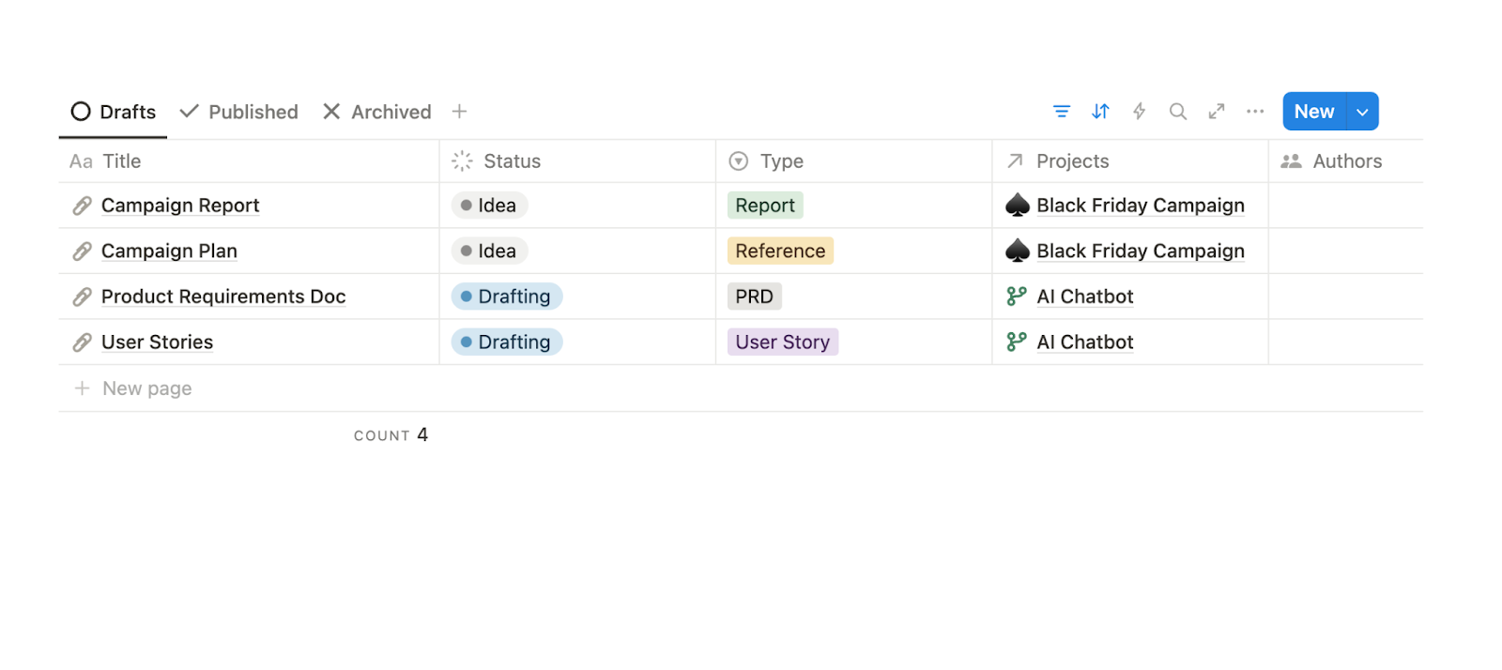Open the database search icon

(1177, 112)
